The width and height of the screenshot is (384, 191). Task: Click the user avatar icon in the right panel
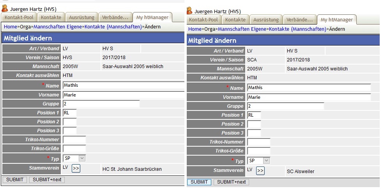click(189, 11)
